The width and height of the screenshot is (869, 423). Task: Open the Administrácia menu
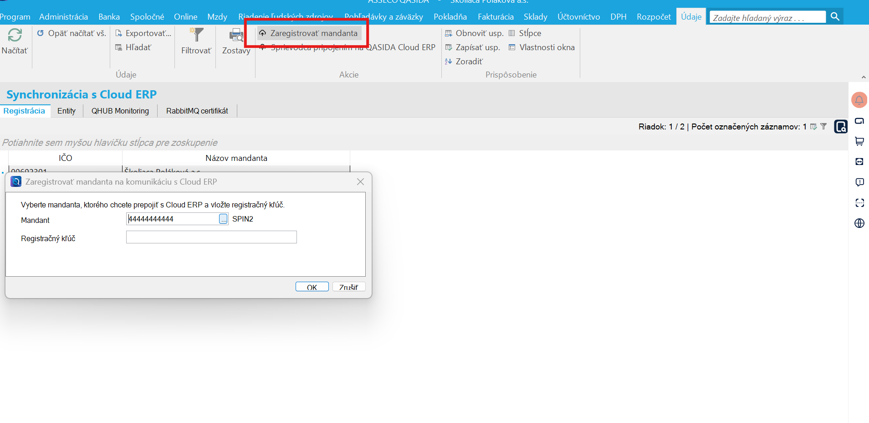[x=64, y=17]
